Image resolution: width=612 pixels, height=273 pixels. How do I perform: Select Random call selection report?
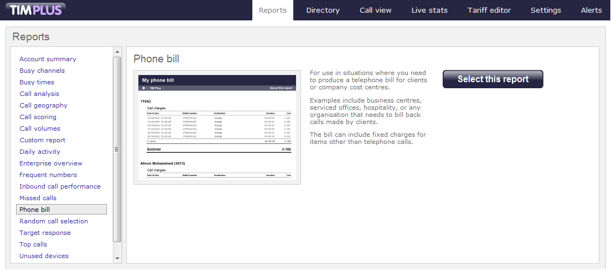pos(54,221)
